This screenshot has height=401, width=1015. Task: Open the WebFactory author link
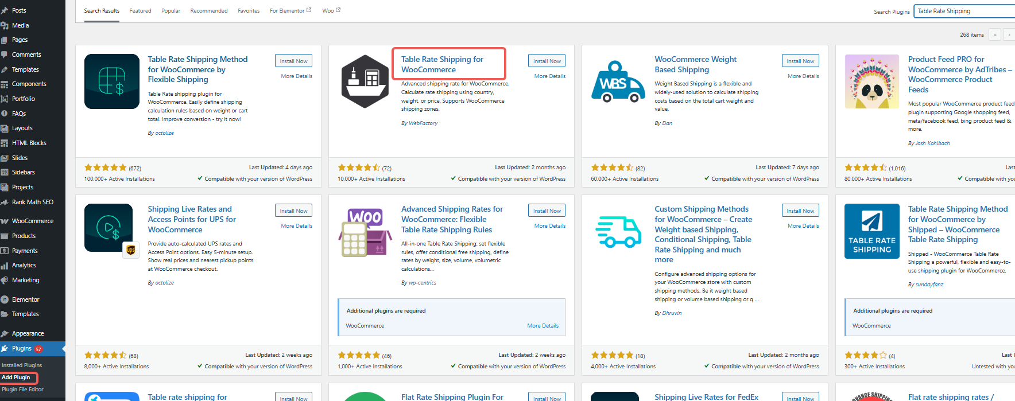pyautogui.click(x=423, y=123)
